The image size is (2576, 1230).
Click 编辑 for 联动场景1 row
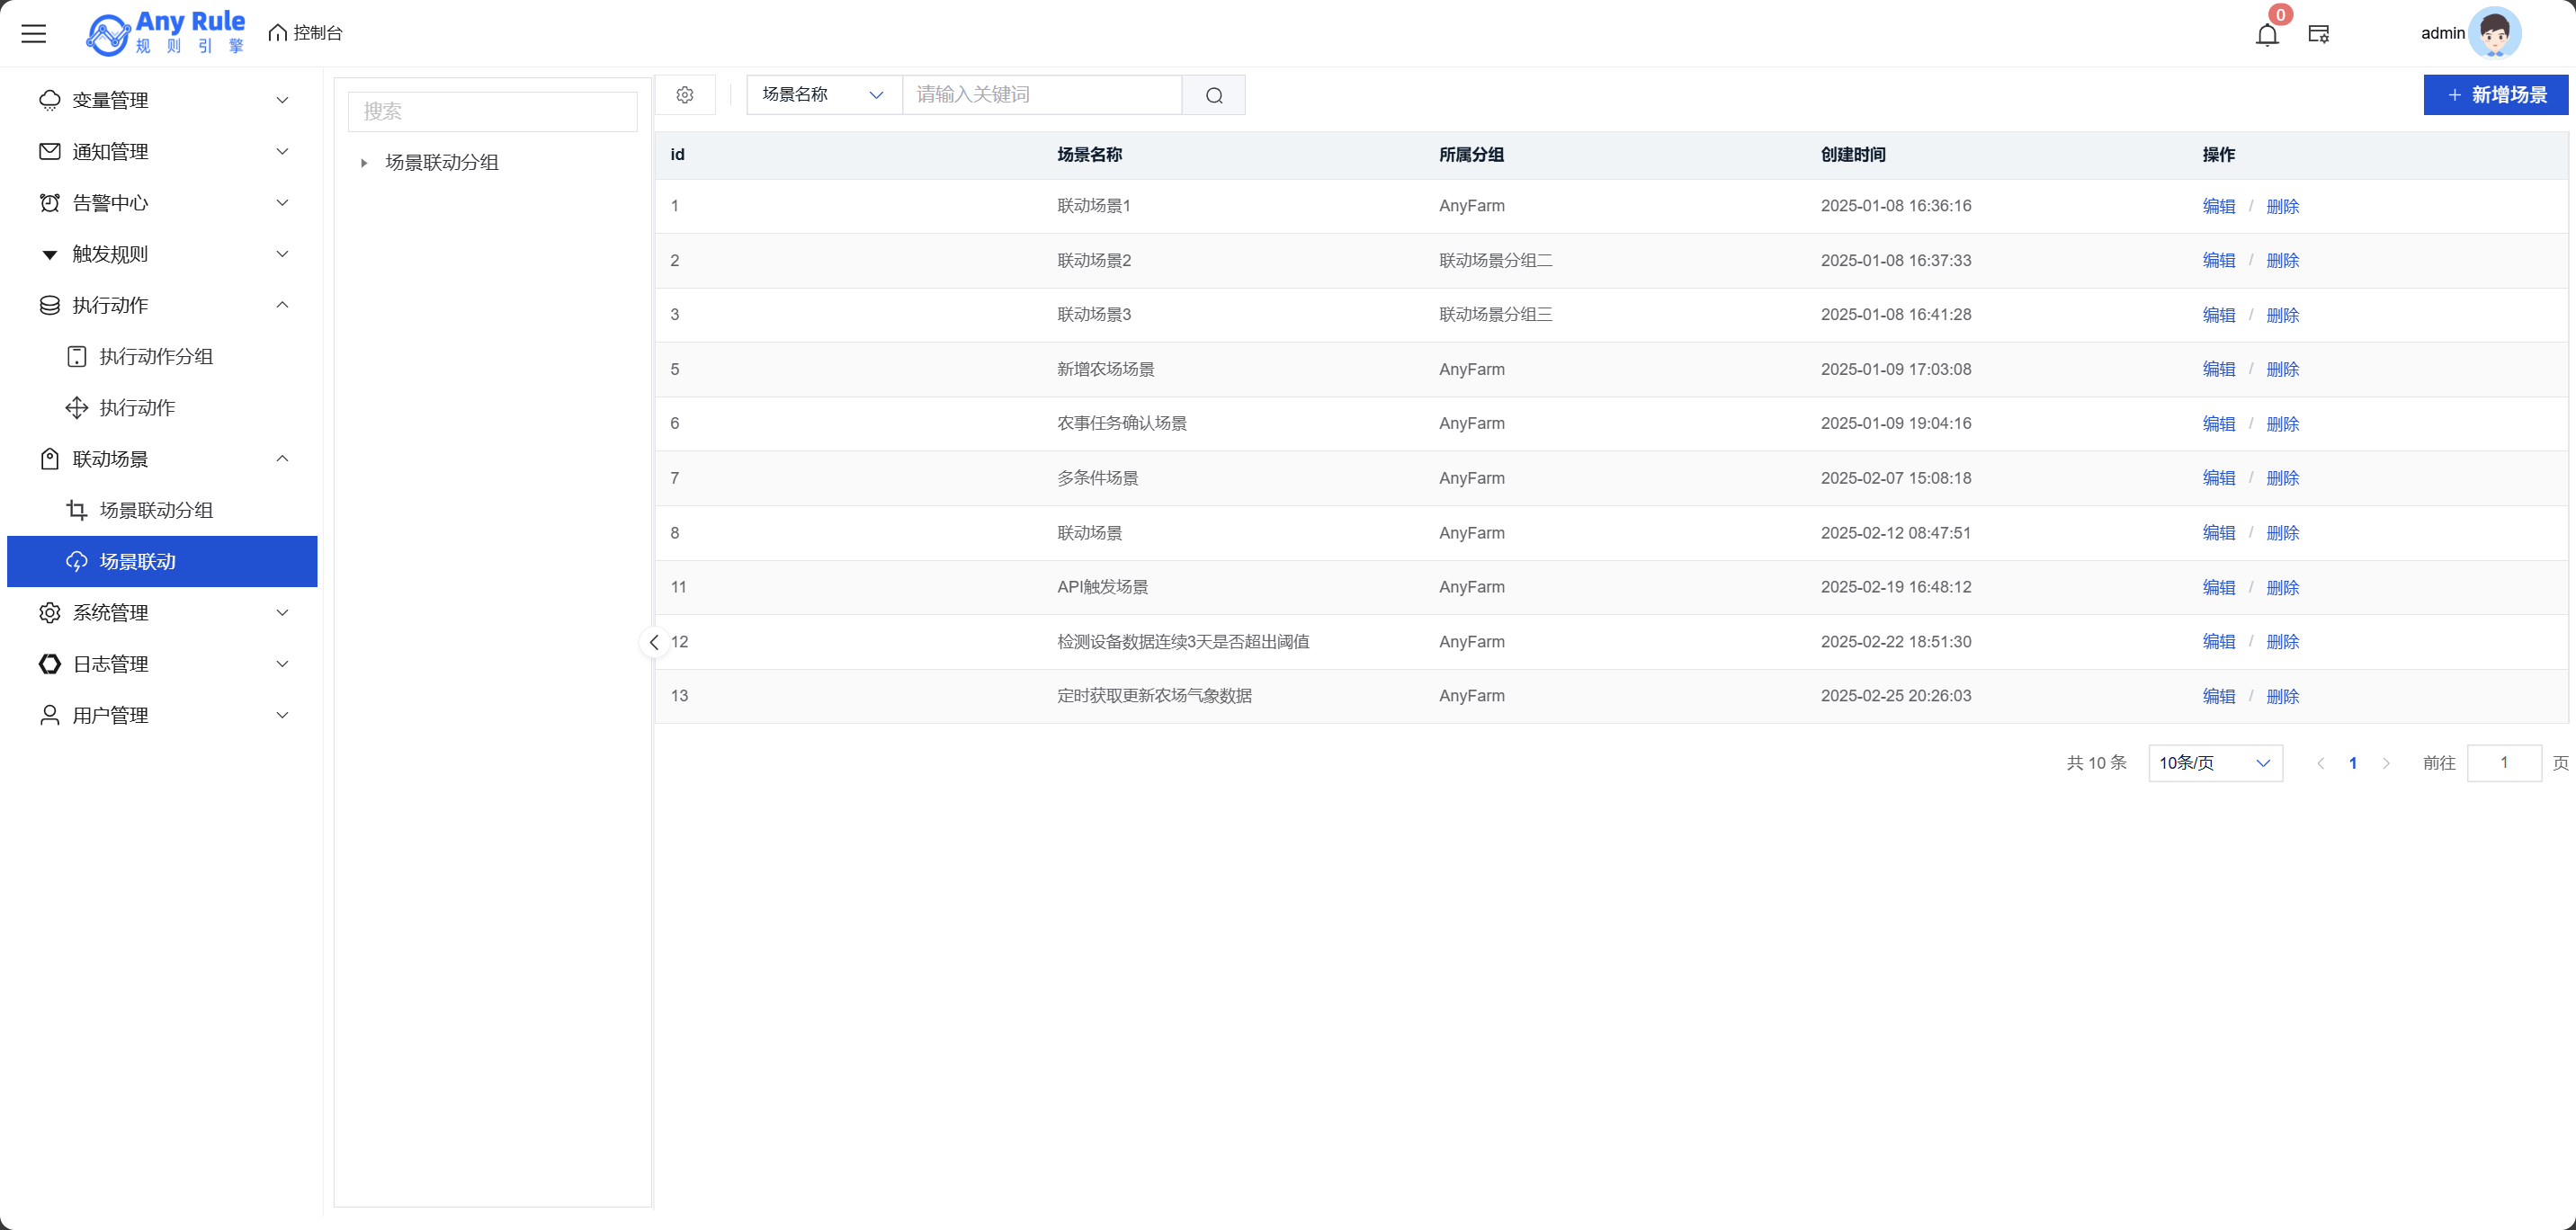[x=2218, y=206]
